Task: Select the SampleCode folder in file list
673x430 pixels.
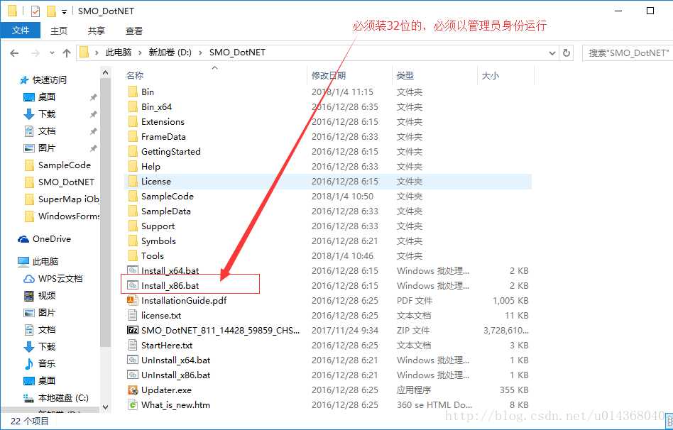Action: coord(168,196)
